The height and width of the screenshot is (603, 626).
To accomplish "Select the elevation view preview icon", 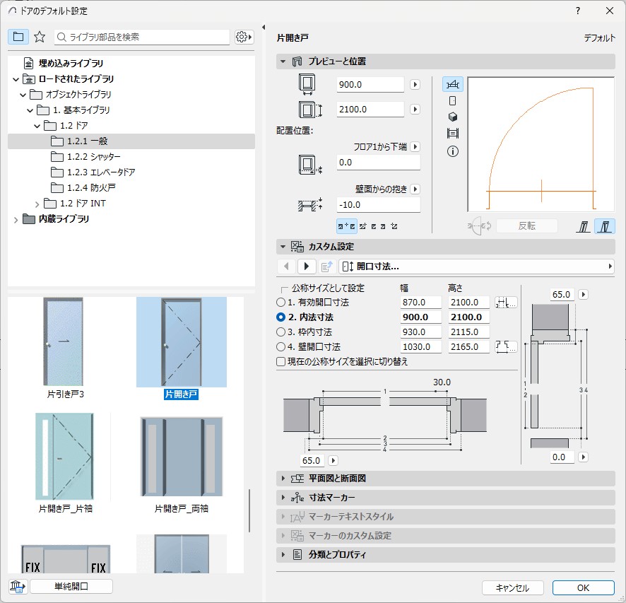I will (453, 100).
